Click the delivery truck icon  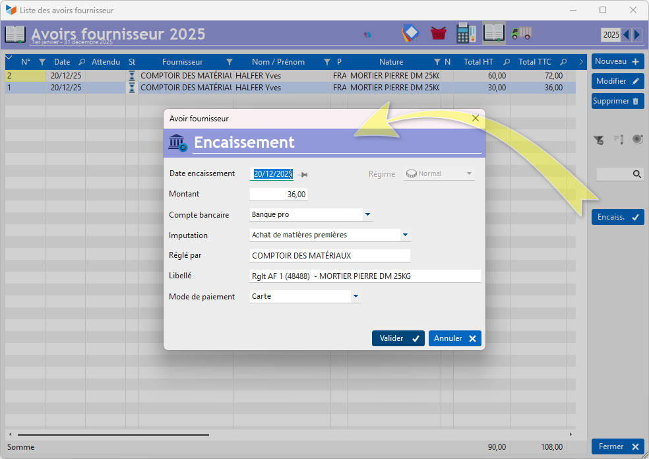[522, 33]
